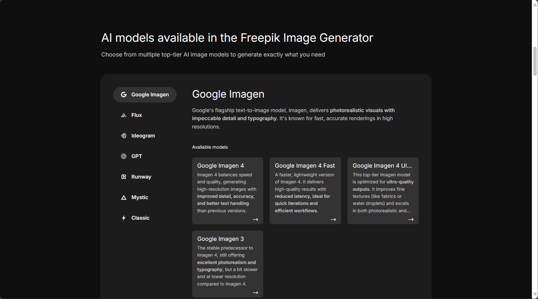Click the Ideogram logo icon
The width and height of the screenshot is (538, 299).
click(x=124, y=136)
